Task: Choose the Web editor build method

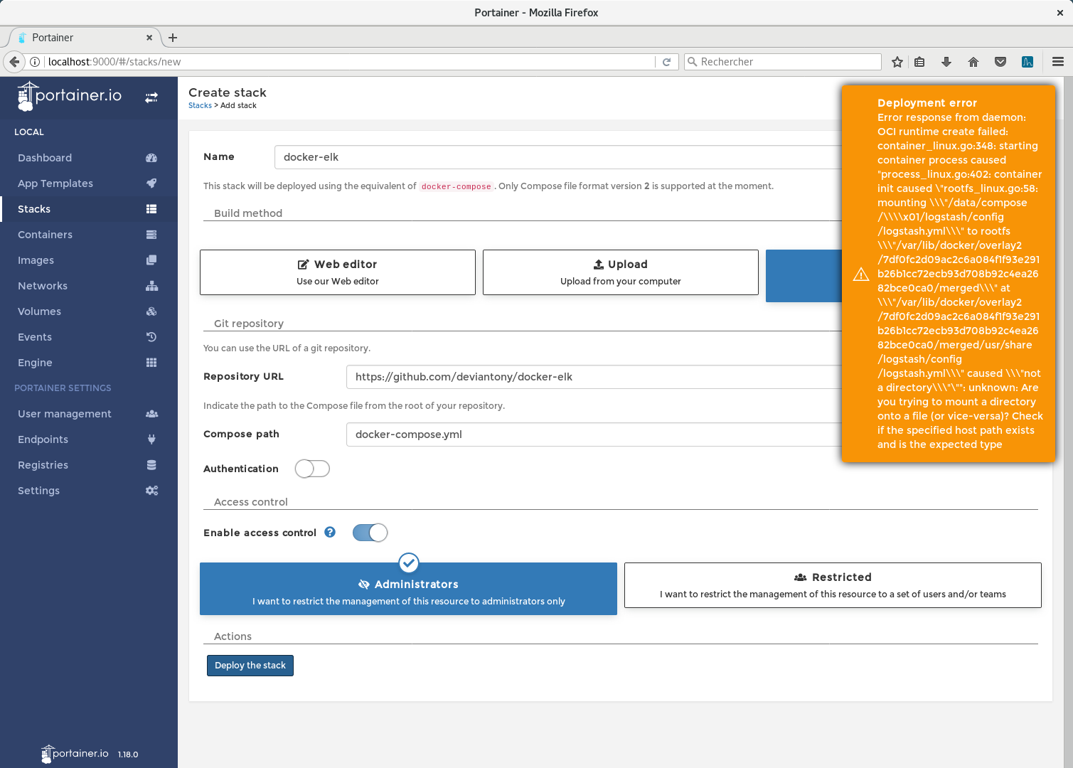Action: click(x=337, y=272)
